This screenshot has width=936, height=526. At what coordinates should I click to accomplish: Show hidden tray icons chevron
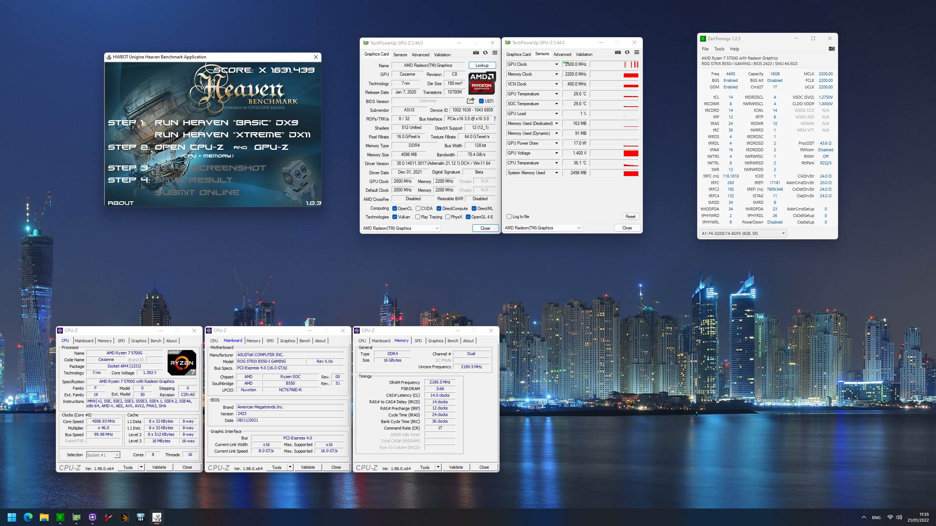tap(864, 517)
